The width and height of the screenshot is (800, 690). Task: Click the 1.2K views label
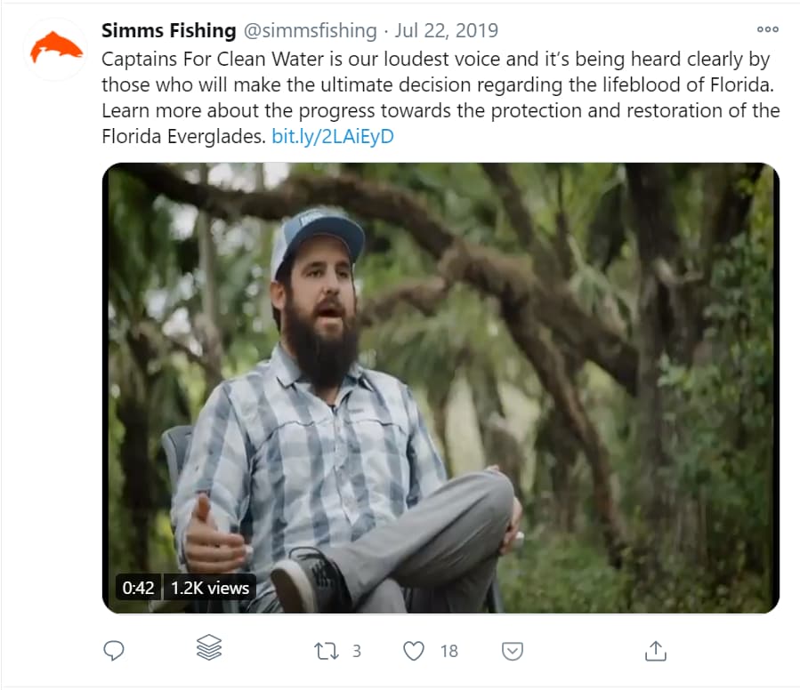[210, 588]
